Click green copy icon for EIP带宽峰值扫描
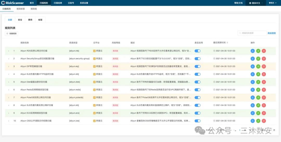 258,66
